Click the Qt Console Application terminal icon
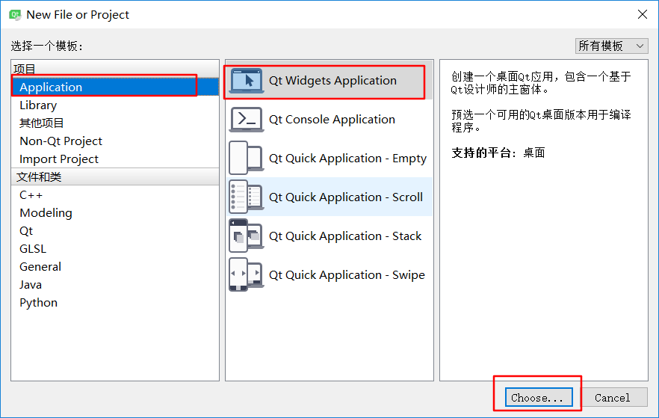The image size is (659, 418). (x=247, y=120)
